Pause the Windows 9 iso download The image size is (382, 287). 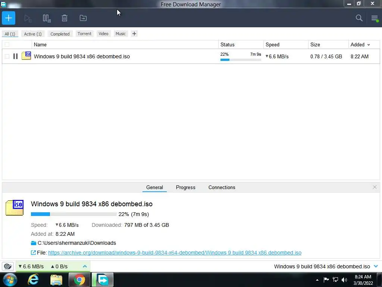point(15,56)
